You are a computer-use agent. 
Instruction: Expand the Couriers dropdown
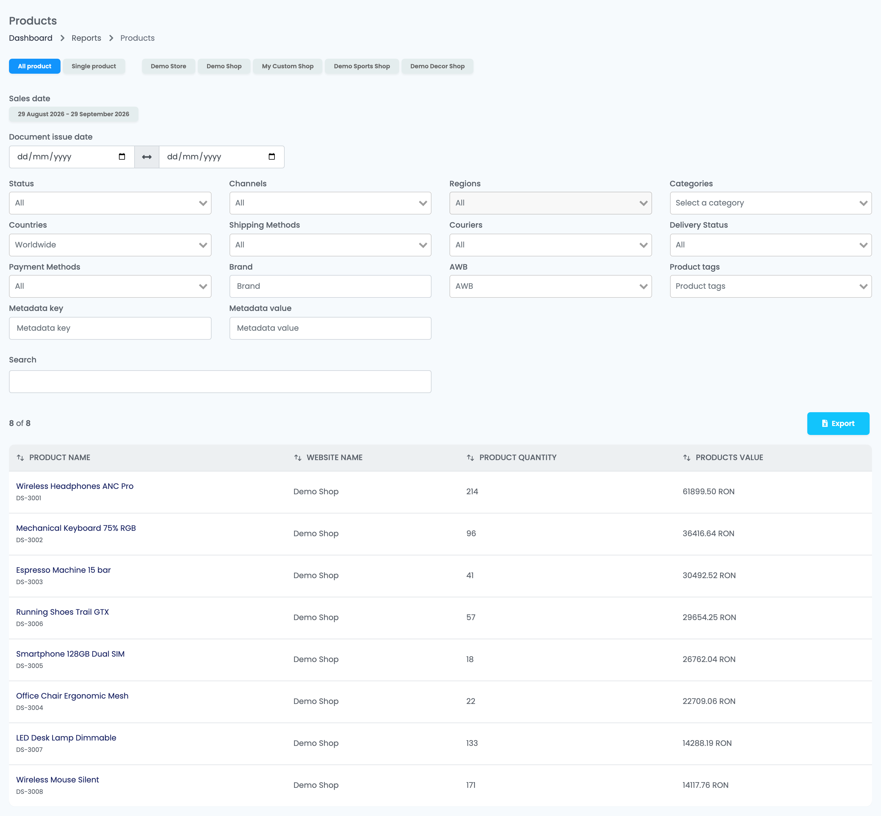click(550, 245)
